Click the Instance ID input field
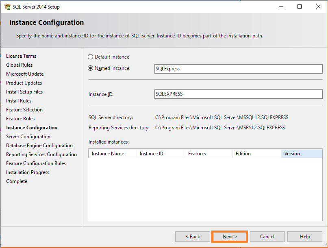The width and height of the screenshot is (328, 248). click(x=239, y=94)
